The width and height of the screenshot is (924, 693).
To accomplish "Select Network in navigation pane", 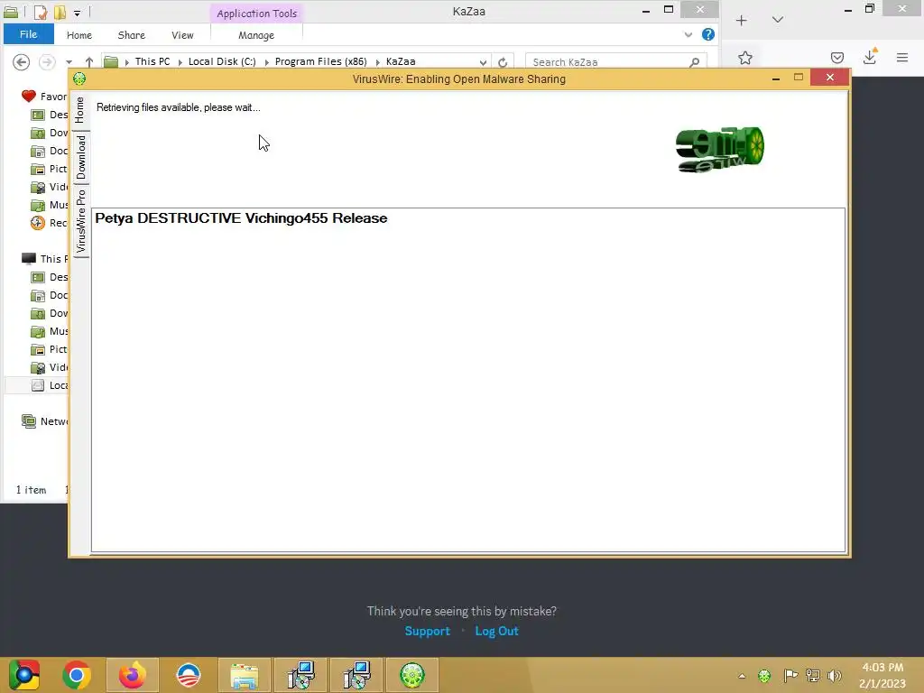I will 45,421.
